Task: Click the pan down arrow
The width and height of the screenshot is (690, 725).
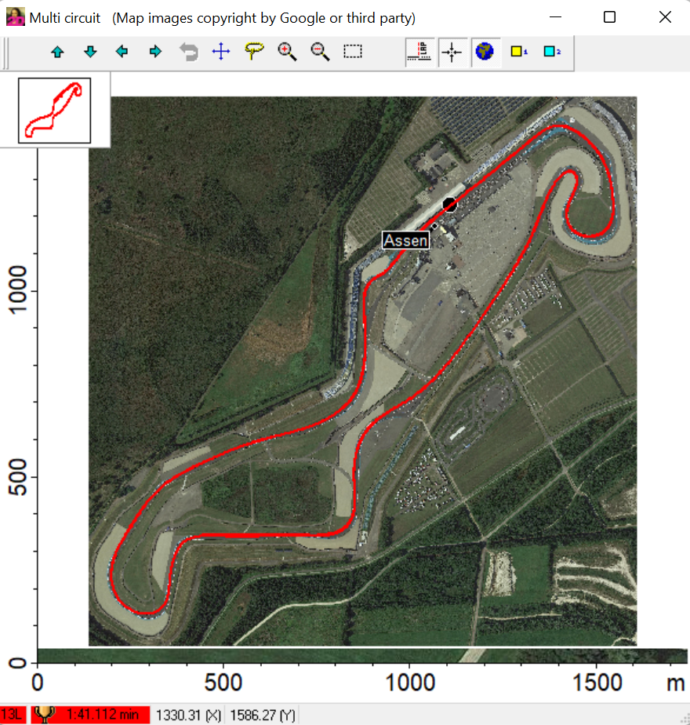Action: coord(90,52)
